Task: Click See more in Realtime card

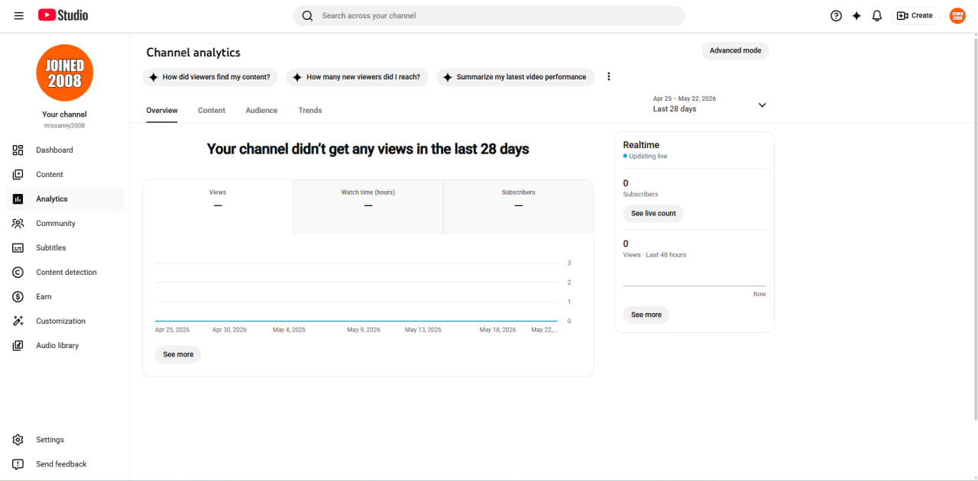Action: [x=646, y=315]
